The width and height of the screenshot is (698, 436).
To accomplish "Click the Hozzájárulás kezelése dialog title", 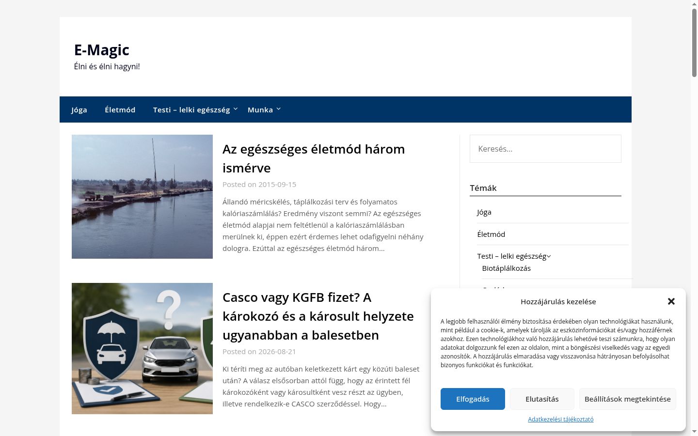I will 558,301.
